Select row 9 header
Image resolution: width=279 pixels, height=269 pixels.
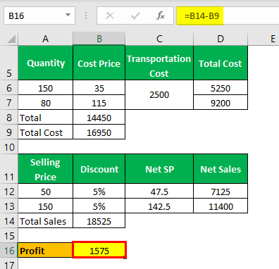[x=9, y=132]
